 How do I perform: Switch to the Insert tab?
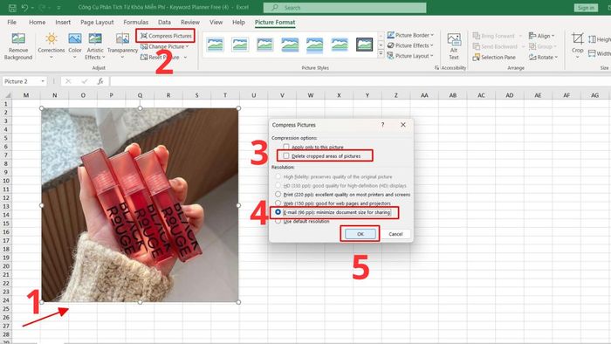tap(63, 22)
